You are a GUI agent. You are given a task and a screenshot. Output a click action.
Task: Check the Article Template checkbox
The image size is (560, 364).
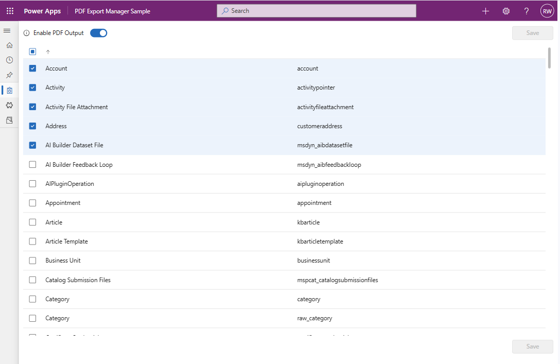[32, 241]
